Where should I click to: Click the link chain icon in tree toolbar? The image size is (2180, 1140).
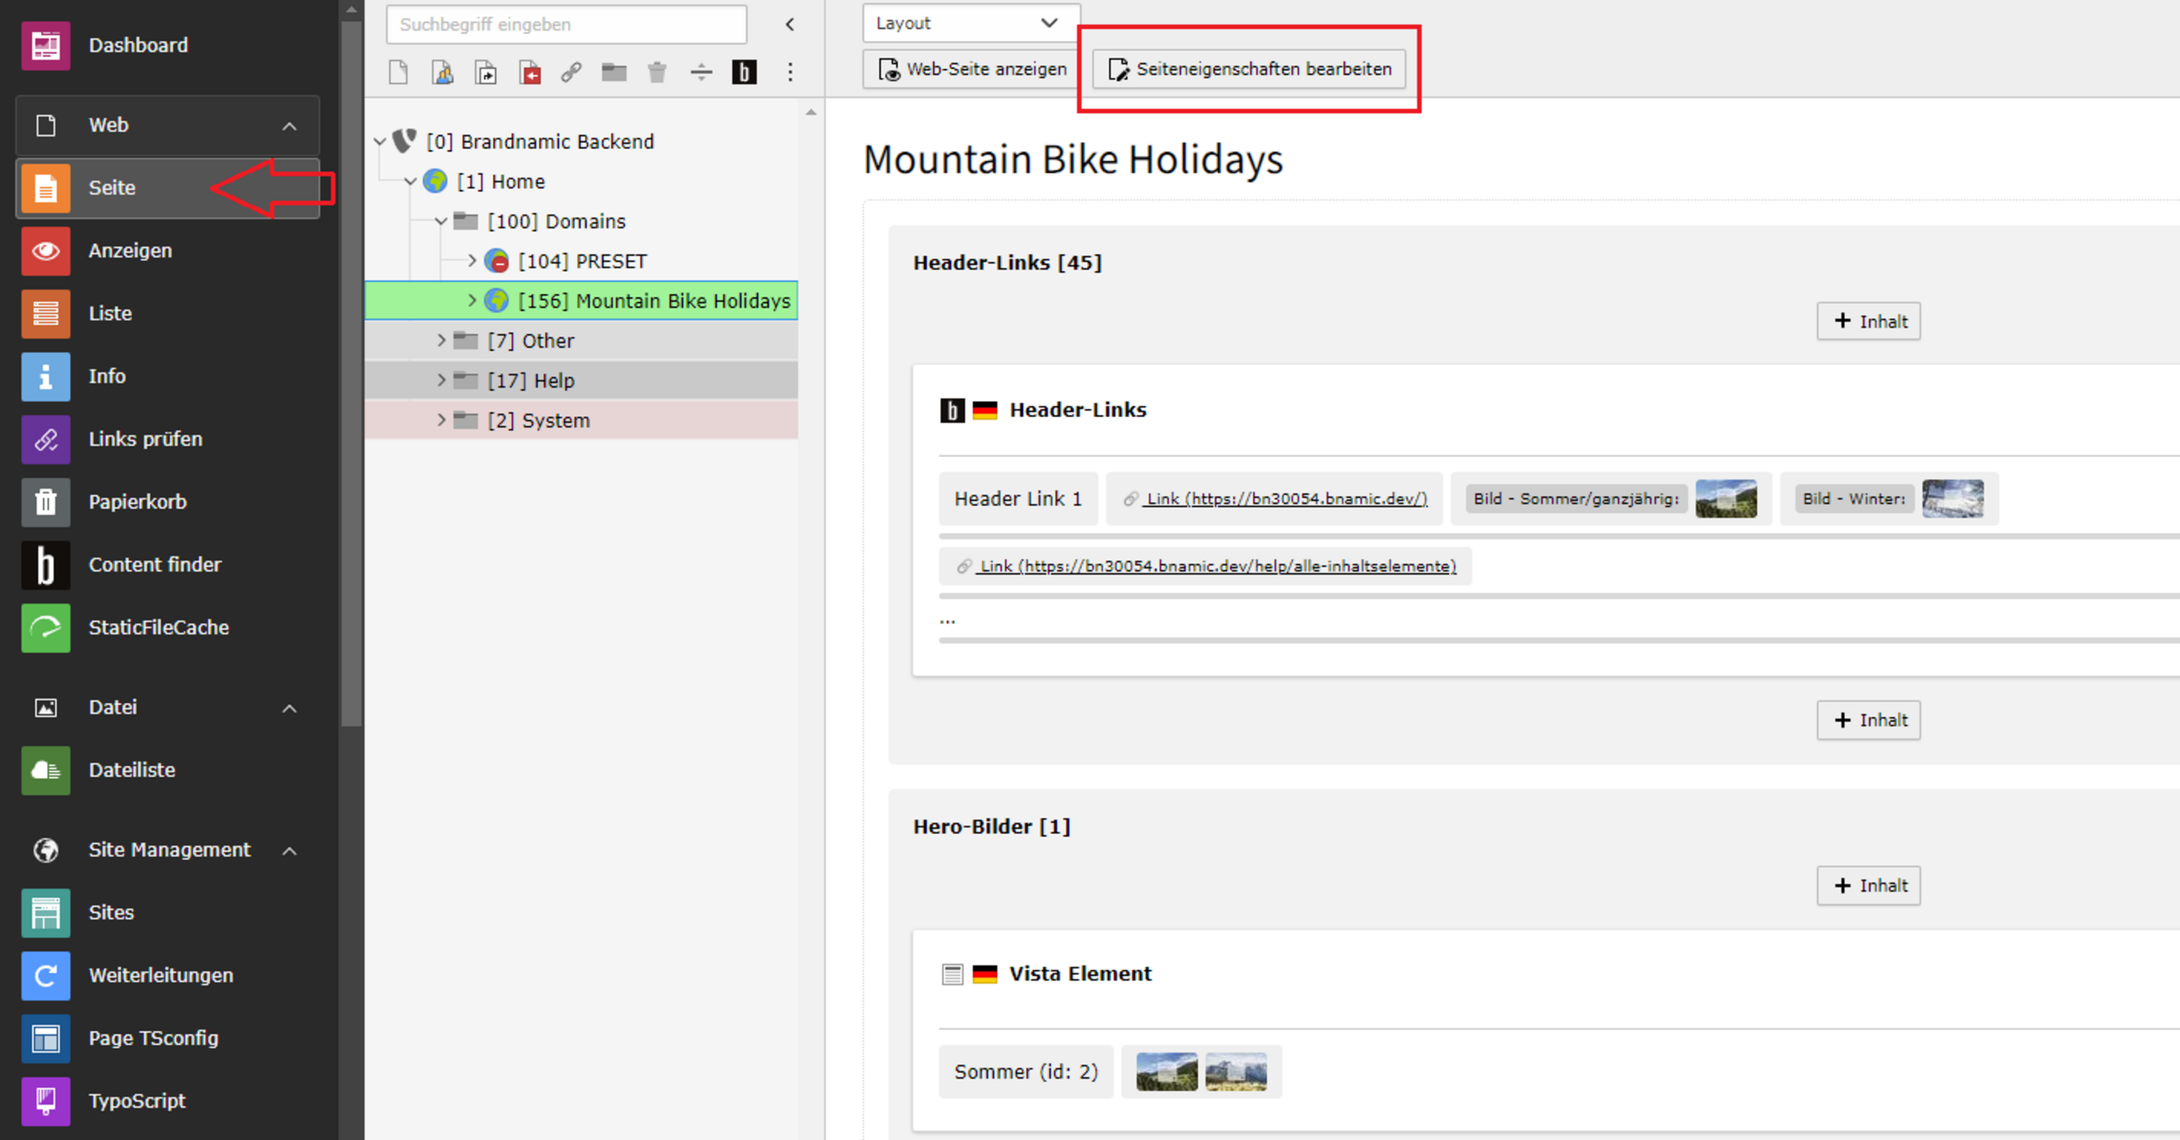(571, 72)
